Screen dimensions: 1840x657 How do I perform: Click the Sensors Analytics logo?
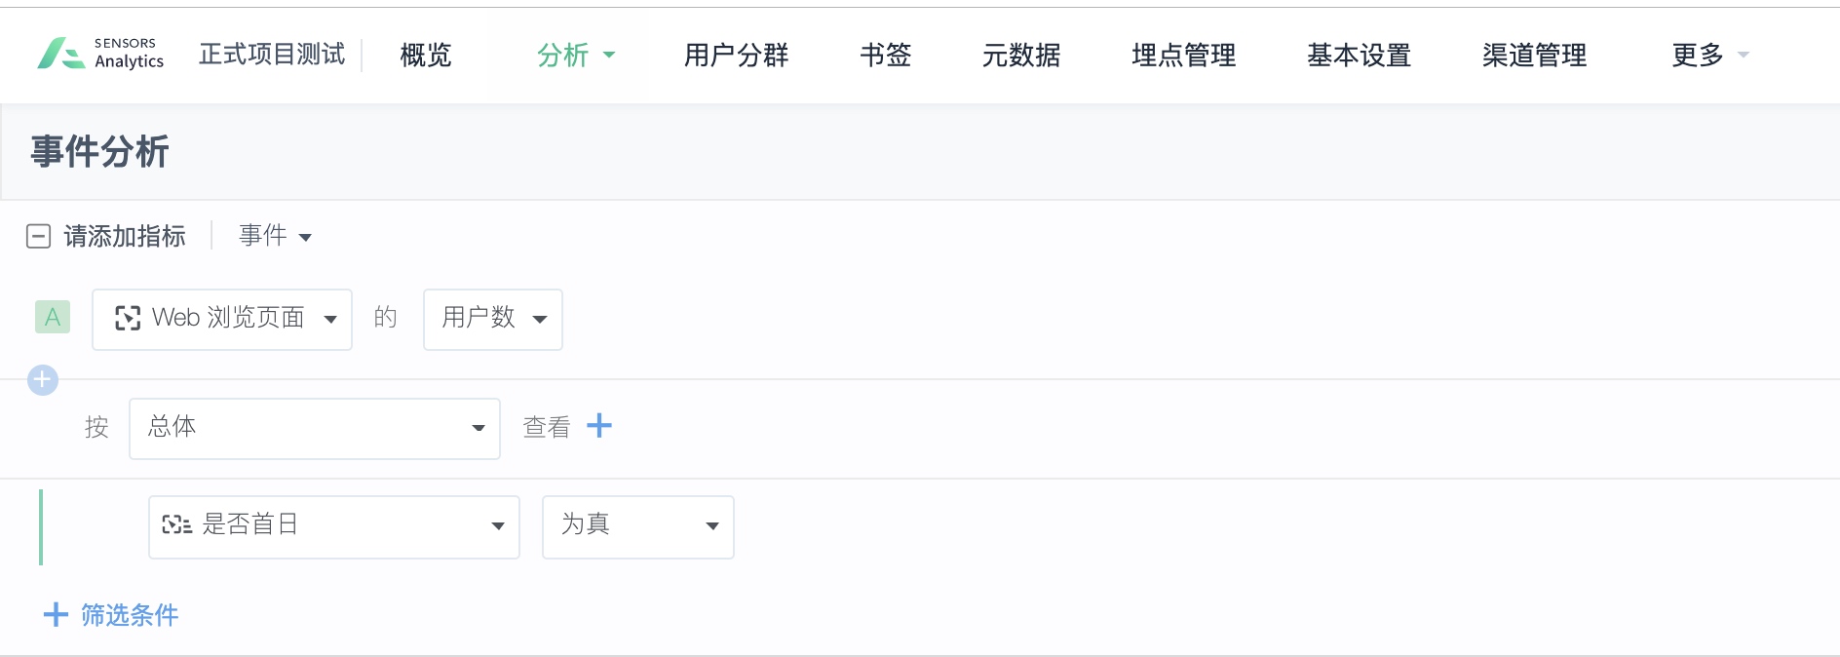click(x=100, y=54)
